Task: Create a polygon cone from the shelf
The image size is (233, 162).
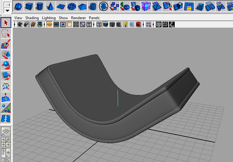Action: [x=50, y=6]
